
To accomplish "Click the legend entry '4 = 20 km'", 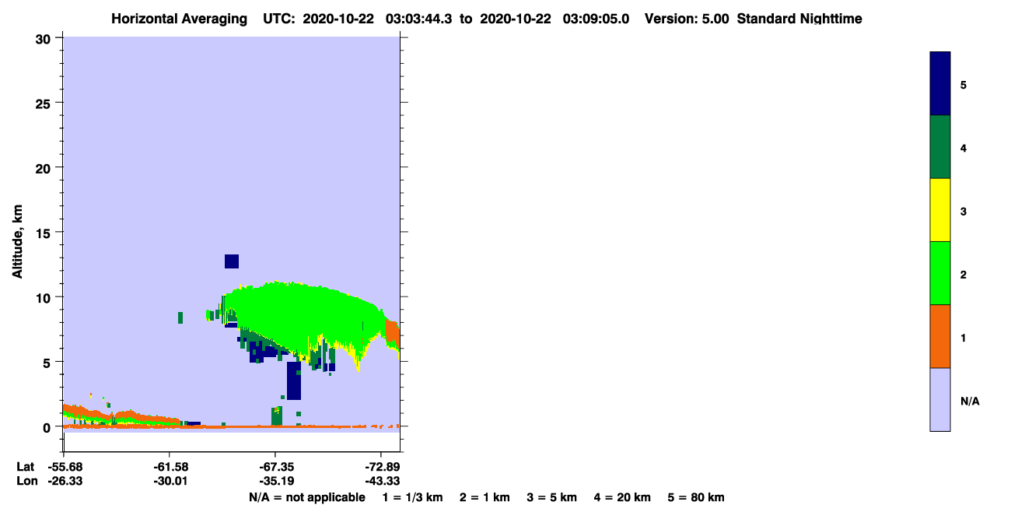I will point(623,497).
